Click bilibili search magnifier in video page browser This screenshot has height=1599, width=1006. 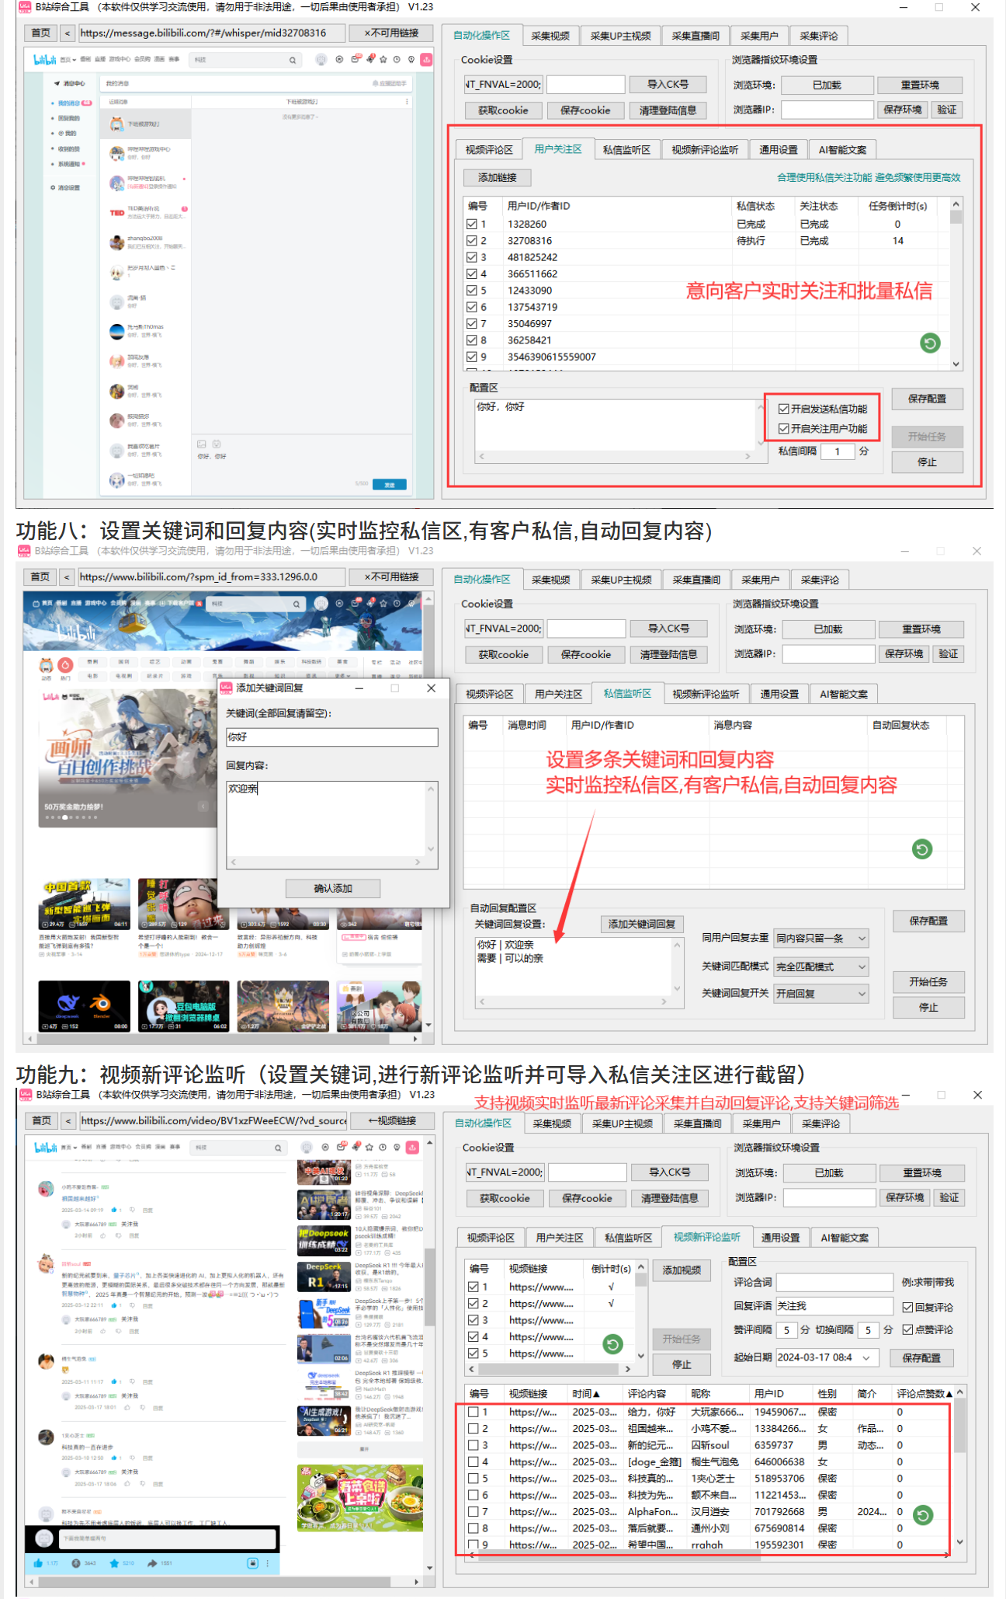[278, 1148]
